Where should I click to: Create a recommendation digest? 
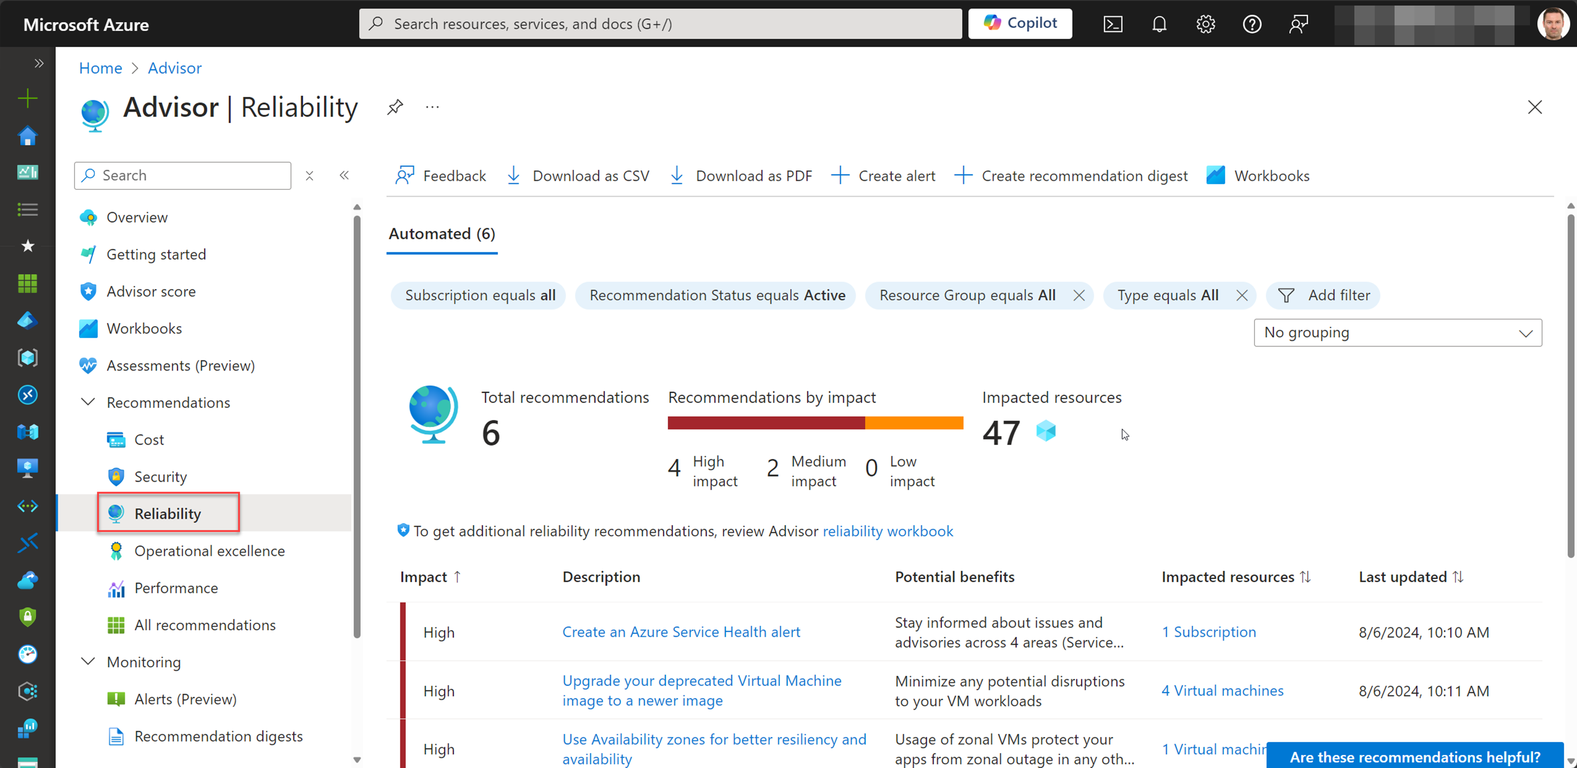[1071, 176]
